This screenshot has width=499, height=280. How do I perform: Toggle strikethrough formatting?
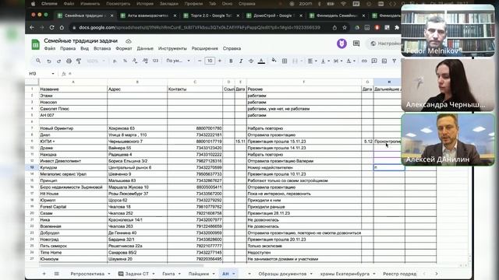251,61
